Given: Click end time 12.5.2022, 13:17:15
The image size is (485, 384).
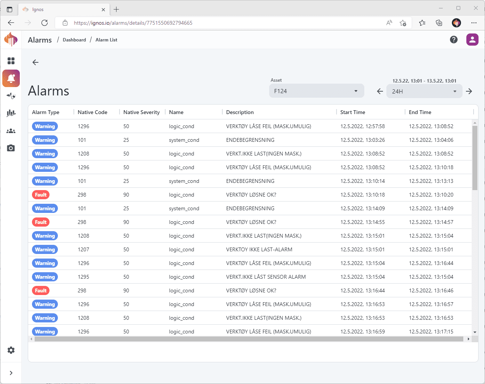Looking at the screenshot, I should 431,332.
